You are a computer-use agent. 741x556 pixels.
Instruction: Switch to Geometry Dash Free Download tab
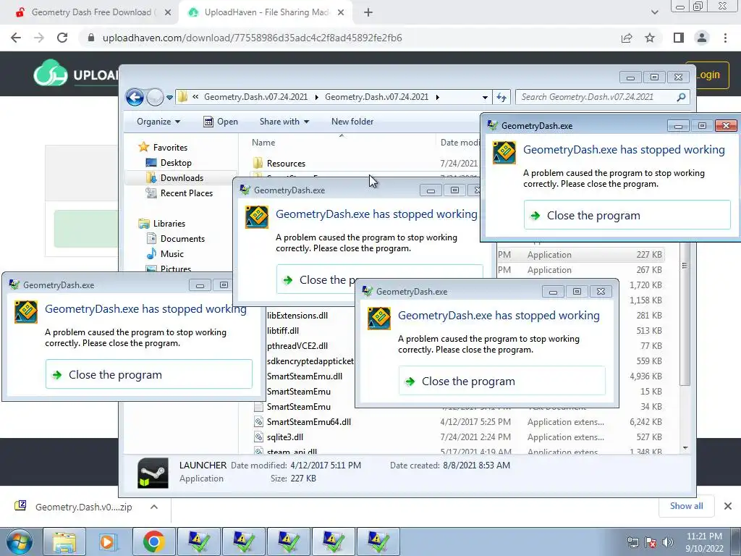(91, 12)
